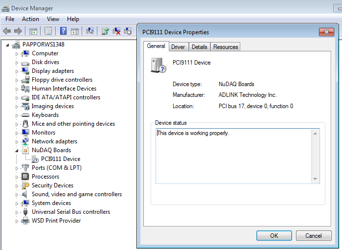Image resolution: width=342 pixels, height=250 pixels.
Task: Click the Disable device toolbar icon
Action: coord(128,31)
